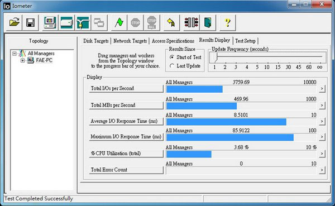Select the Results Display tab

click(214, 40)
